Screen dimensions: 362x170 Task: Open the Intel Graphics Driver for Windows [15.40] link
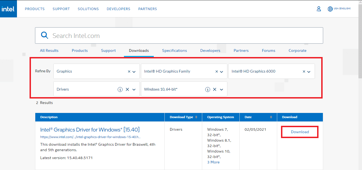[90, 130]
